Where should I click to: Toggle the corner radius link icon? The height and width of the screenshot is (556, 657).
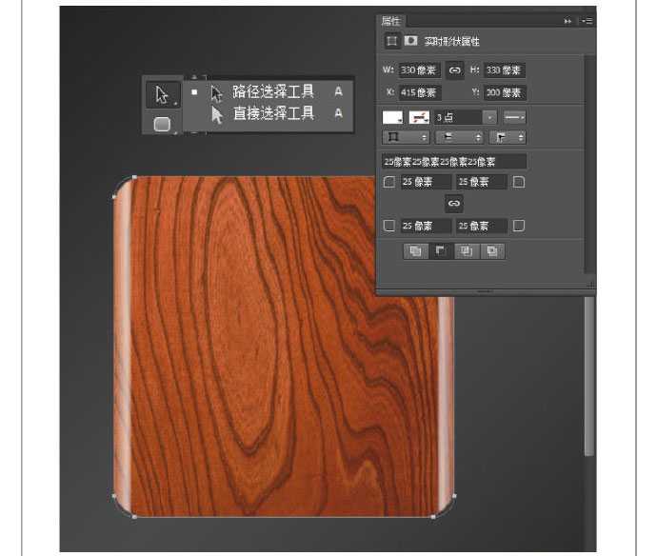click(x=454, y=204)
